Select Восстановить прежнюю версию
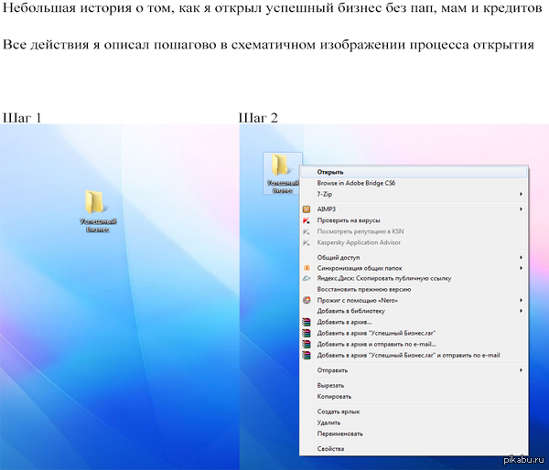Viewport: 549px width, 470px height. click(414, 290)
